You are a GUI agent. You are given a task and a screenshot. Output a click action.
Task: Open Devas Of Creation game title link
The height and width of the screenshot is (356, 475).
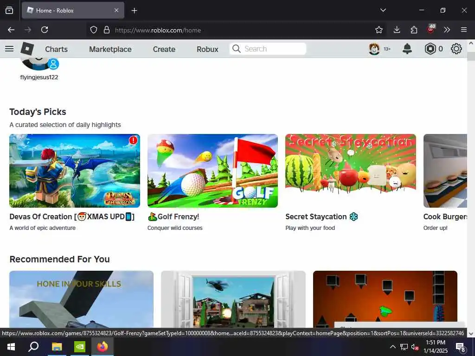[72, 217]
